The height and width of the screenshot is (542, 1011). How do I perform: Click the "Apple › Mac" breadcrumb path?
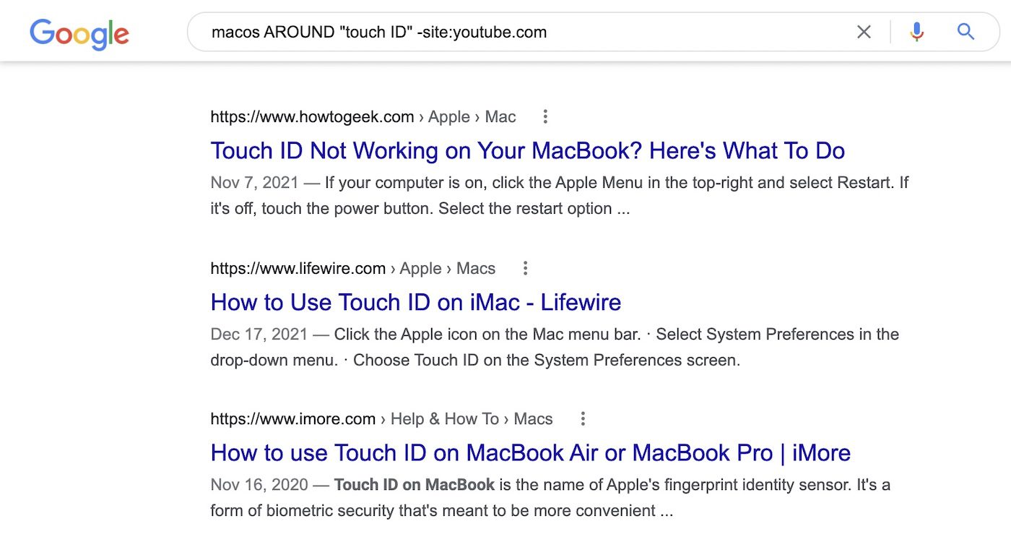(472, 116)
